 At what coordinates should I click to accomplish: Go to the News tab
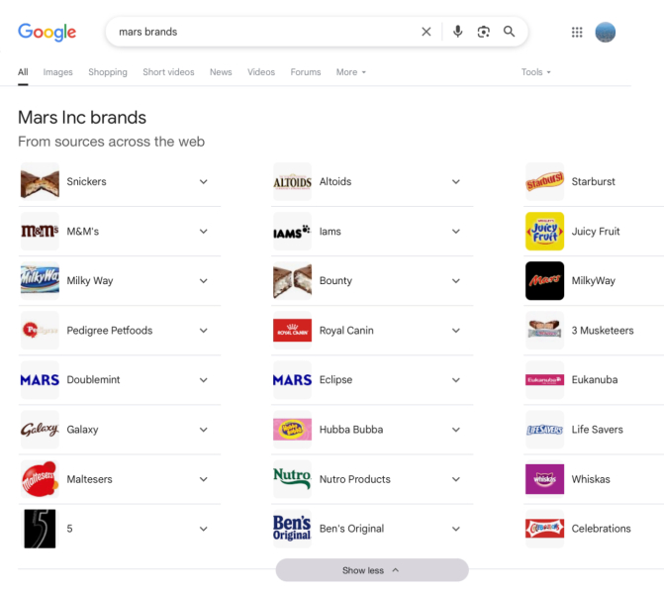[221, 72]
